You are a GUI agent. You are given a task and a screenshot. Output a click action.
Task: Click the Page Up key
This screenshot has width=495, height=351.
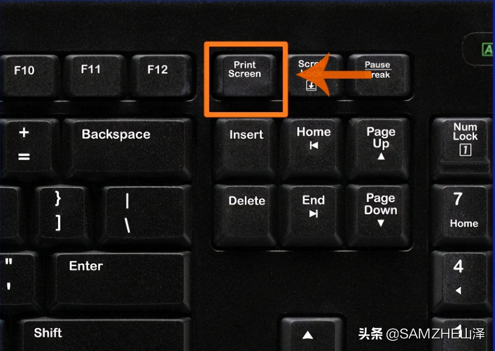point(379,149)
